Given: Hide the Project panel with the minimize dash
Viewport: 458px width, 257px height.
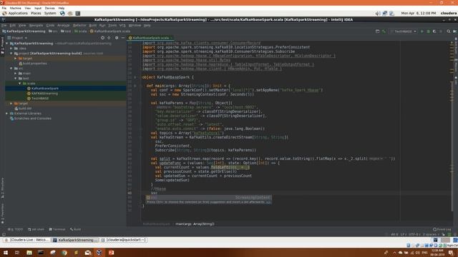Looking at the screenshot, I should (x=123, y=38).
